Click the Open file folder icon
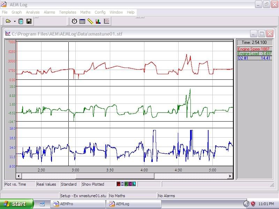The image size is (279, 209). coord(8,21)
